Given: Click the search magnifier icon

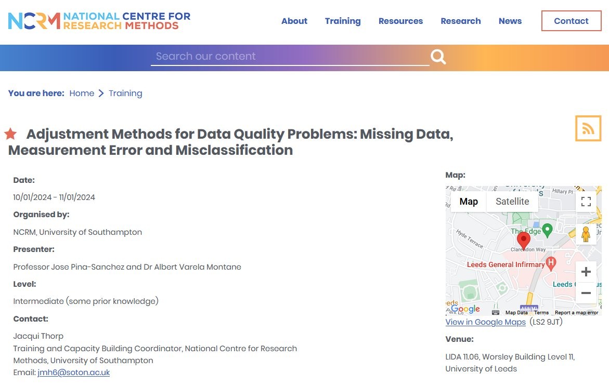Looking at the screenshot, I should tap(438, 57).
